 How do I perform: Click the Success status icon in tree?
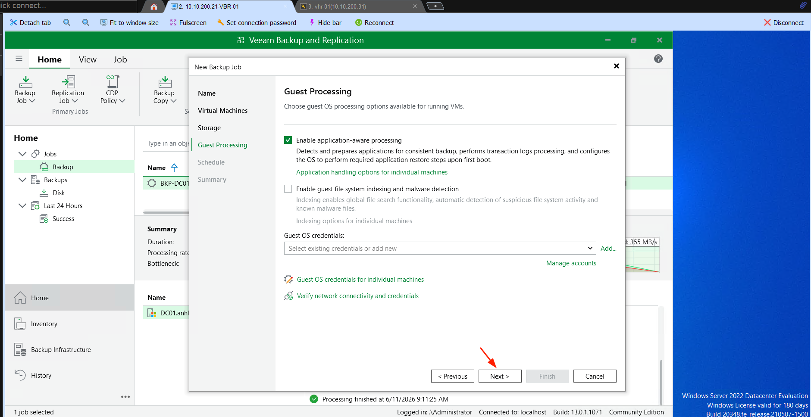point(44,218)
